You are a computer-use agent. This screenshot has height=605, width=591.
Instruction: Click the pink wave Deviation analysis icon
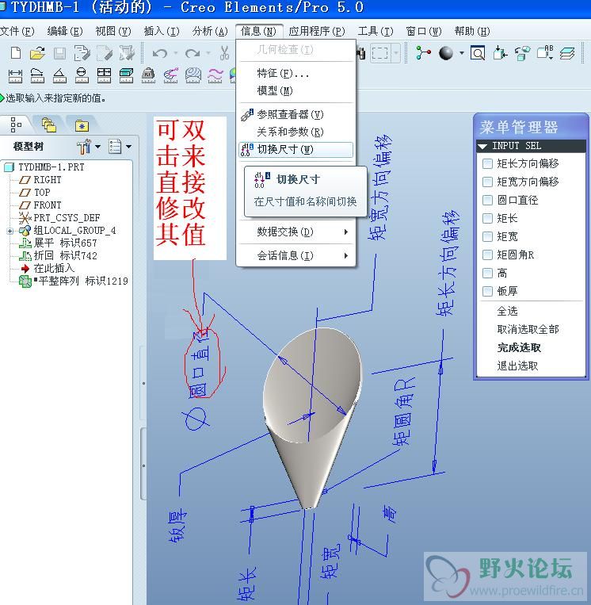[215, 75]
